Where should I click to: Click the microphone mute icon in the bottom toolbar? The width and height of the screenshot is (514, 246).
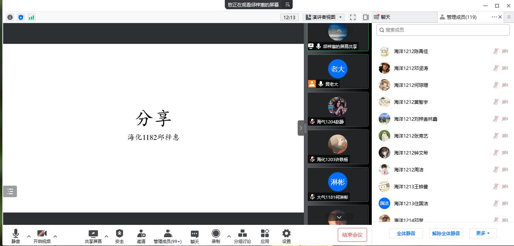(16, 234)
